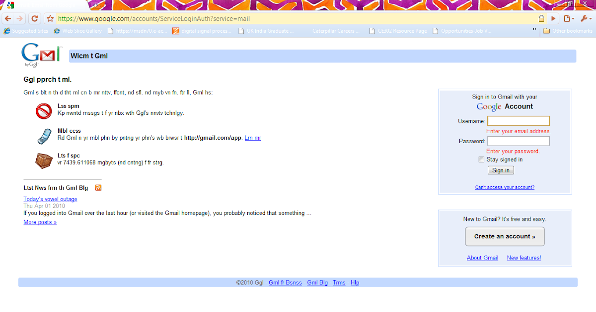596x312 pixels.
Task: Click the Lts f spc heading text
Action: coord(69,156)
